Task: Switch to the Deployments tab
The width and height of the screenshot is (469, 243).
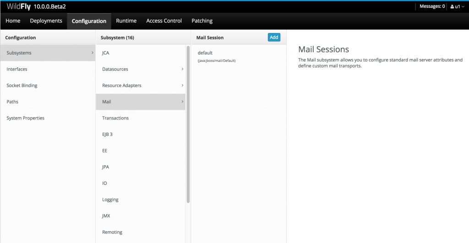Action: [x=46, y=21]
